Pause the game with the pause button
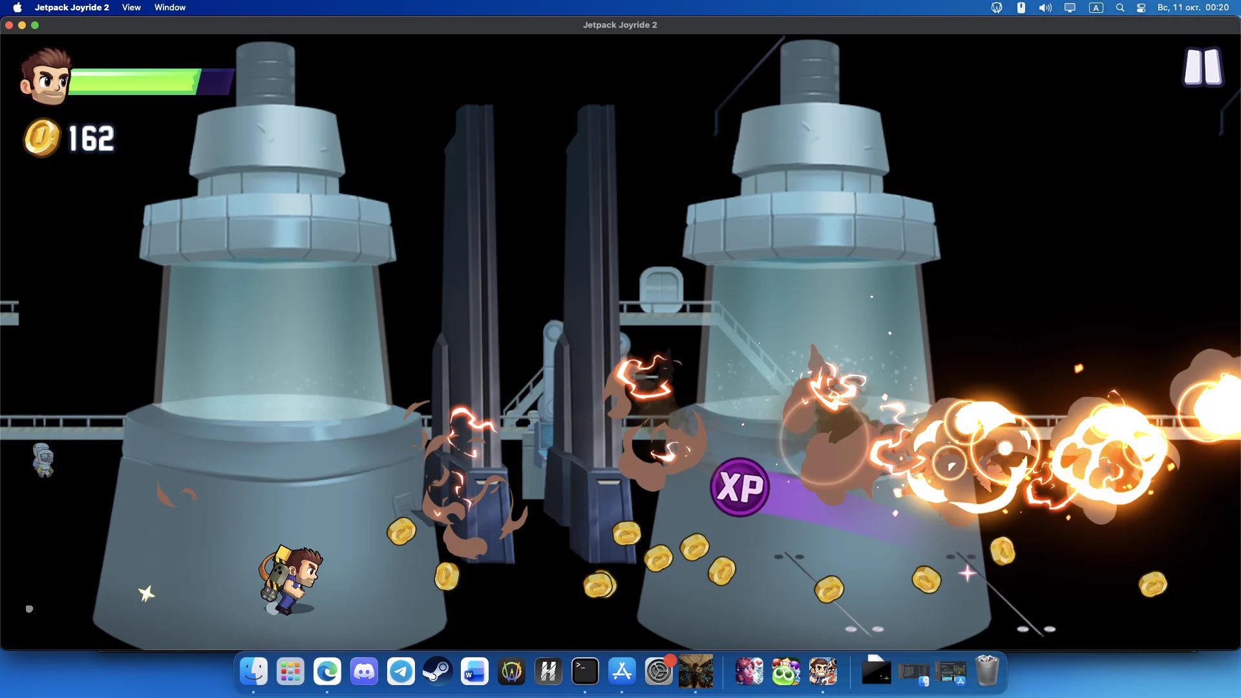The width and height of the screenshot is (1241, 698). (x=1203, y=66)
